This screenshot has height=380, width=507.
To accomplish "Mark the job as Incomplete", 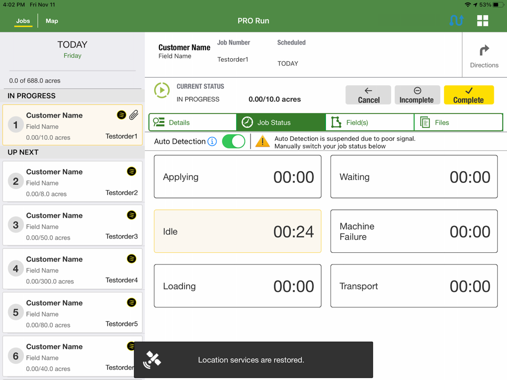I will (417, 95).
